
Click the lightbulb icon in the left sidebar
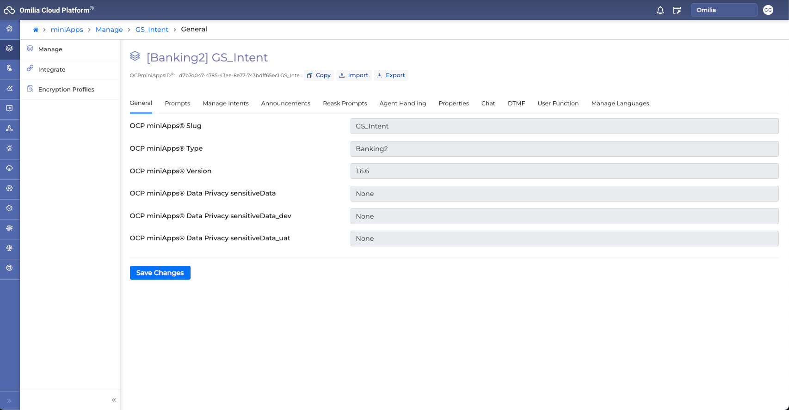pos(9,148)
